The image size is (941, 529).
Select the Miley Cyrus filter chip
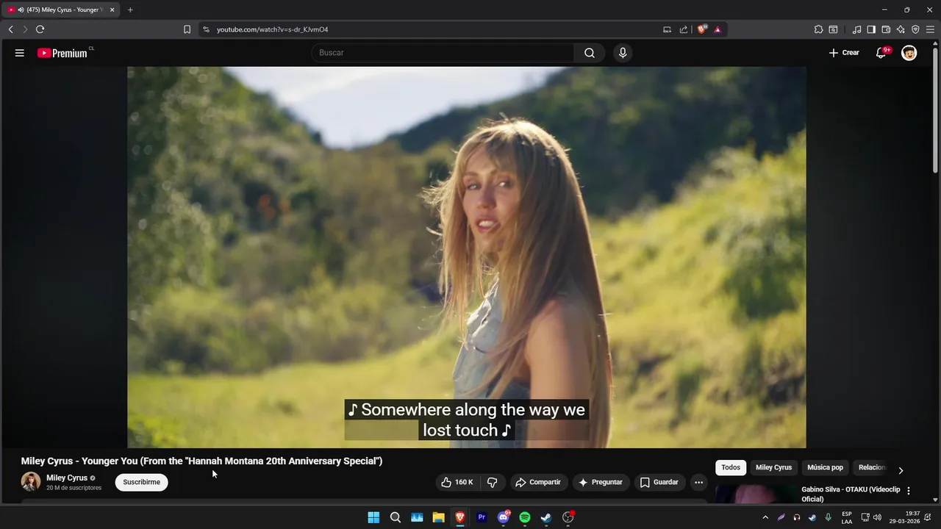[x=773, y=467]
